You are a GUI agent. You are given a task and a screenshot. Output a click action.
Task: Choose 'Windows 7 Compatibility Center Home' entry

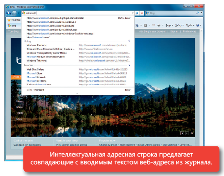[79, 53]
